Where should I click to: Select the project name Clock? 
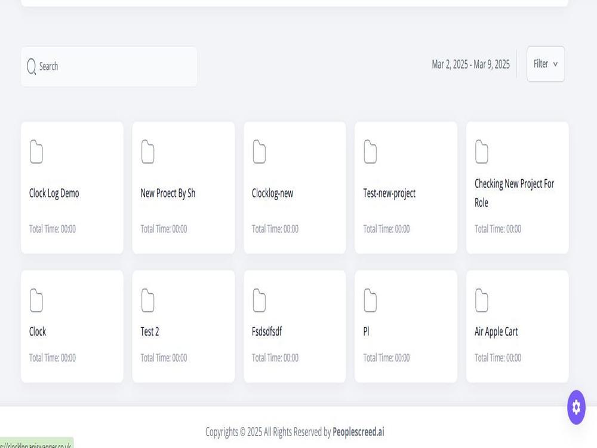38,332
